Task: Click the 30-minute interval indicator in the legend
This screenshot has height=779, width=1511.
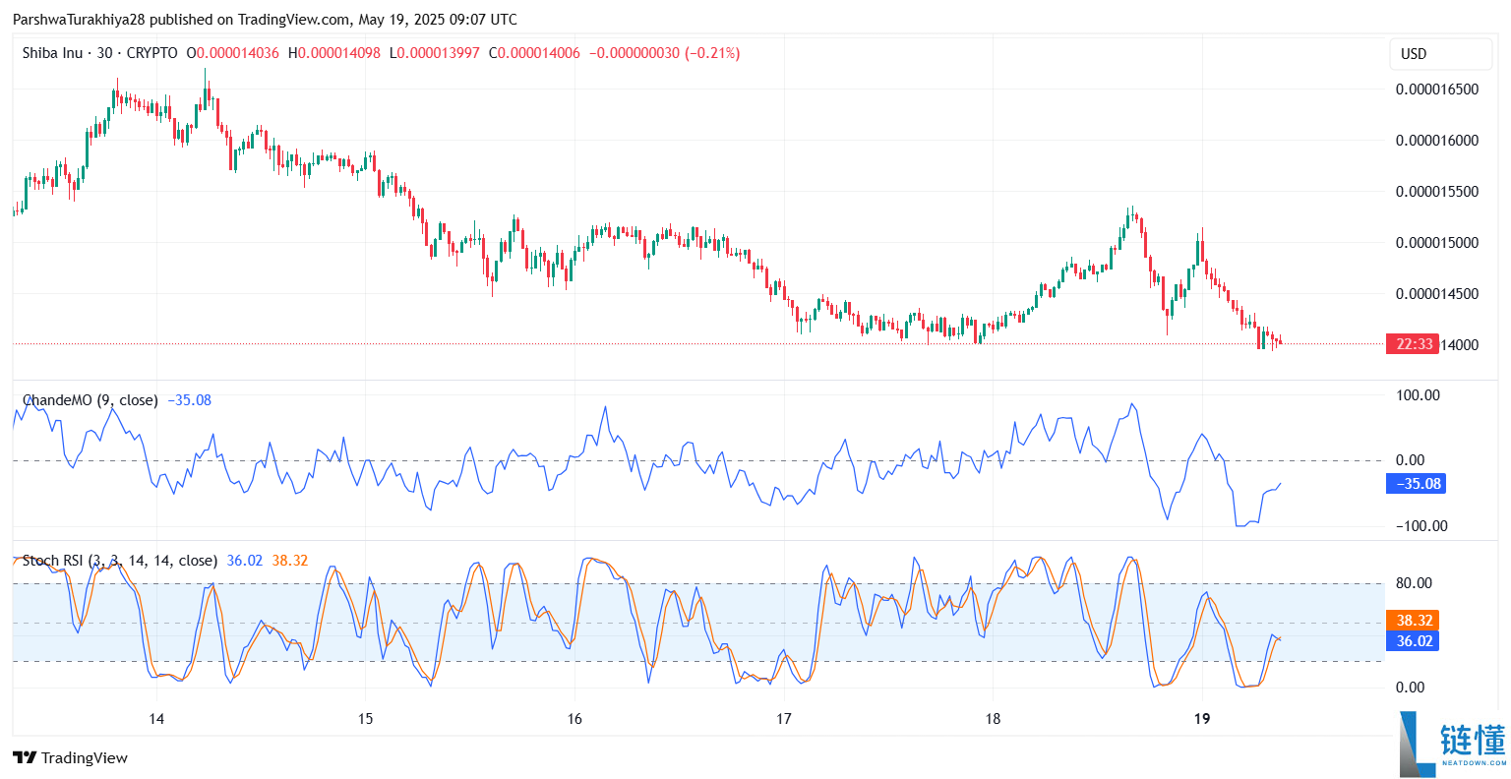Action: 103,53
